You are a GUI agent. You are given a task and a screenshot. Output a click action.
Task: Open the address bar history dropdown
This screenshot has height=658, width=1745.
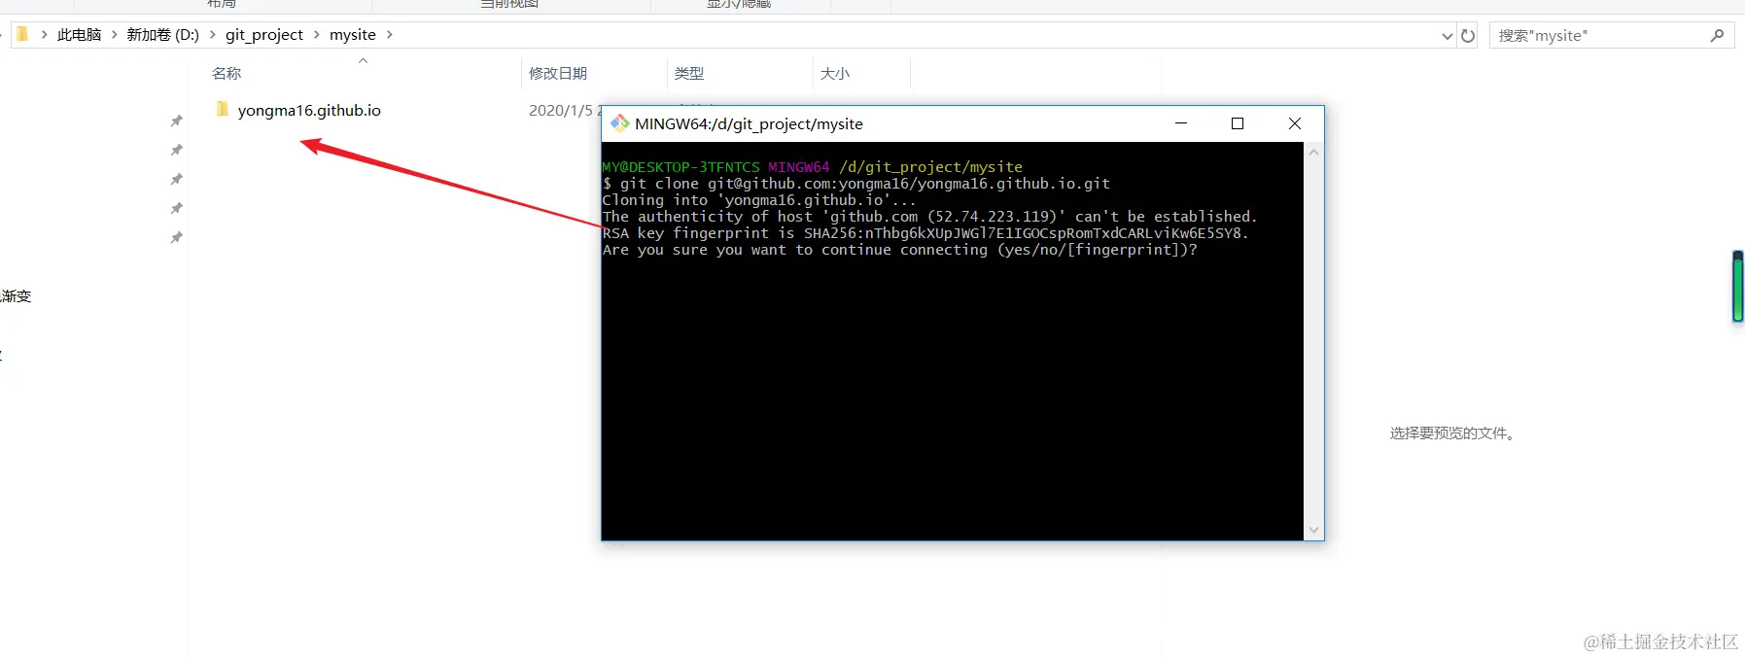click(1448, 36)
